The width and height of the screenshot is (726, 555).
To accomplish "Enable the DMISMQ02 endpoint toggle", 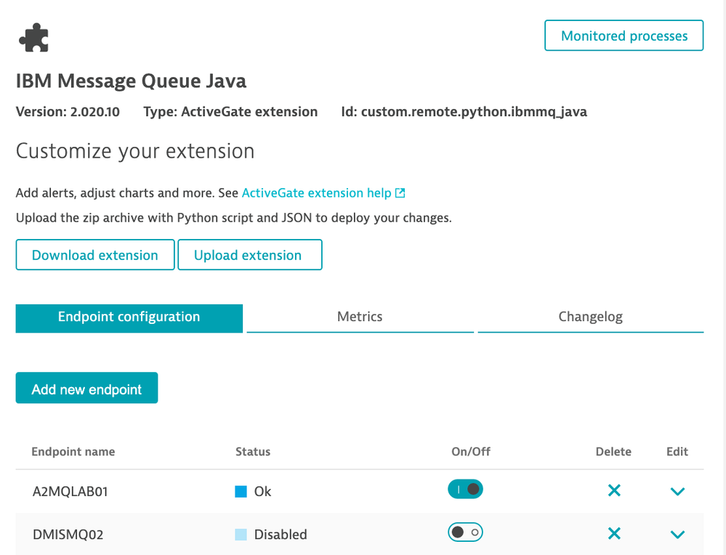I will coord(465,532).
